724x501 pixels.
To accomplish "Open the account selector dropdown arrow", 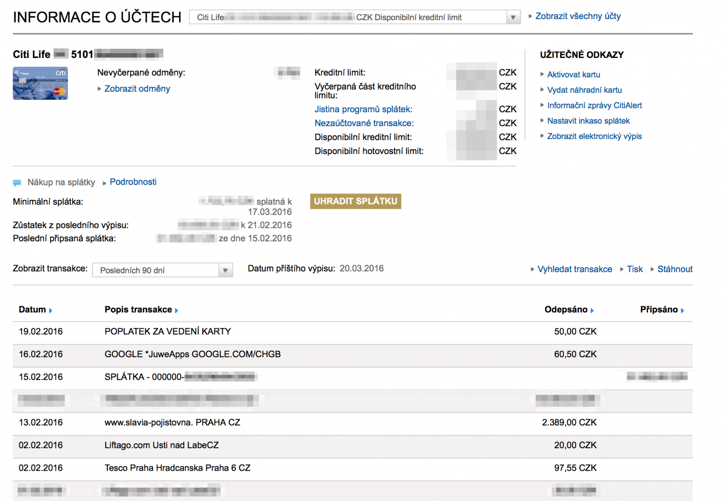I will tap(513, 17).
